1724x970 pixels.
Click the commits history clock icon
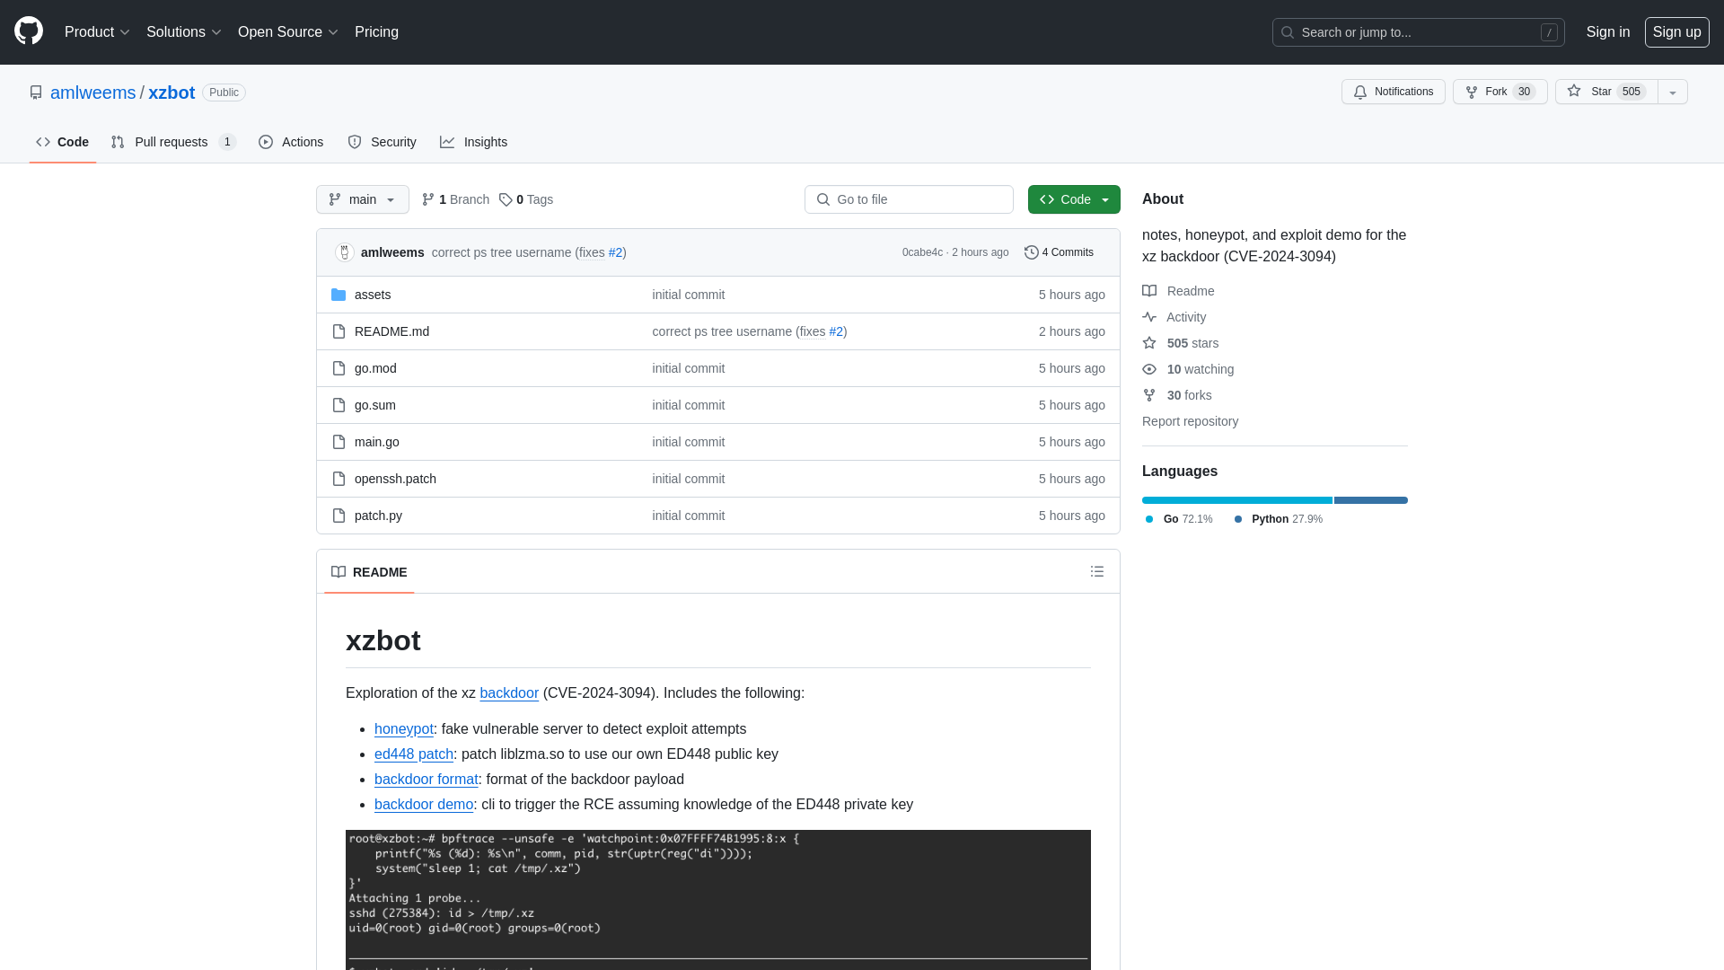(x=1032, y=252)
